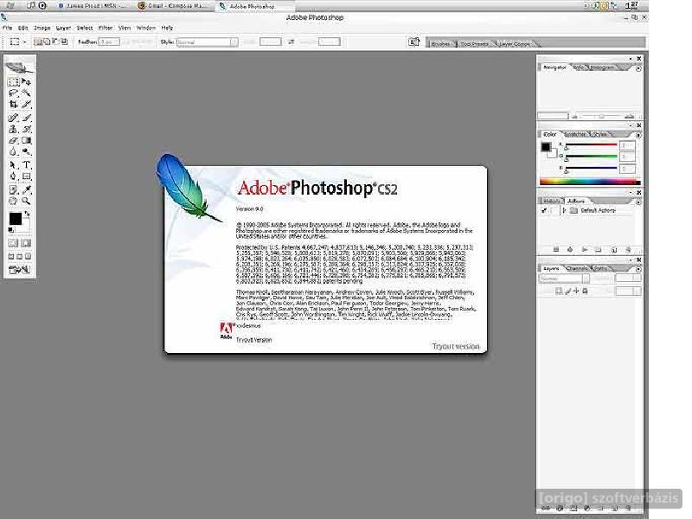Open the Filter menu
Image resolution: width=692 pixels, height=519 pixels.
(105, 28)
